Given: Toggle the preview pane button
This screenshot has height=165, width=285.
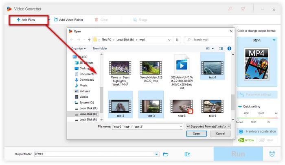Looking at the screenshot, I should click(x=221, y=48).
